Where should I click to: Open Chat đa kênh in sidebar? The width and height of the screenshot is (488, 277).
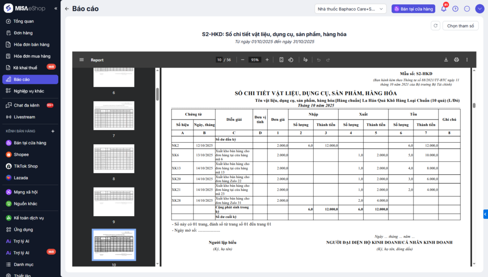(30, 105)
